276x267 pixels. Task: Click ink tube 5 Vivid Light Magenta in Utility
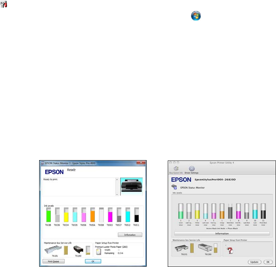pyautogui.click(x=214, y=211)
